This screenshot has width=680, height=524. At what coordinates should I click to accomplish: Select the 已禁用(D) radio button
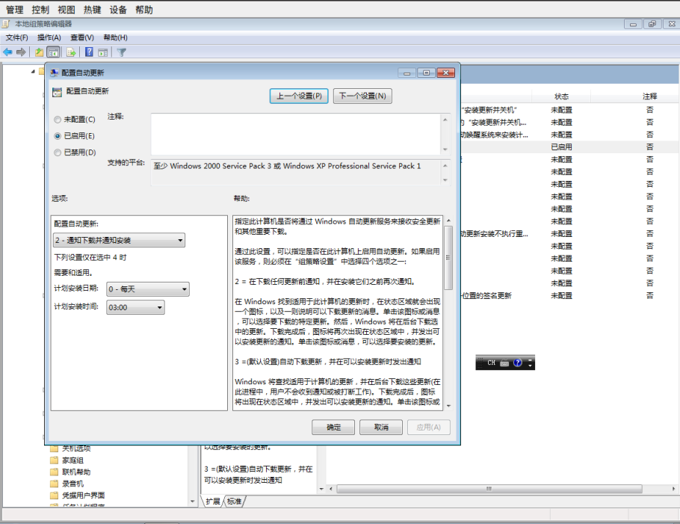click(58, 152)
